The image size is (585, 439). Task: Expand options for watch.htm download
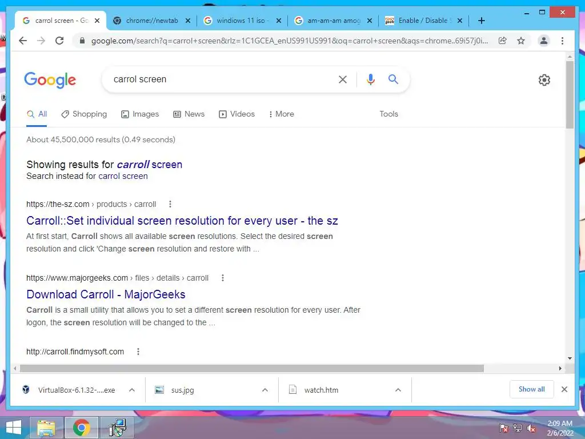398,390
